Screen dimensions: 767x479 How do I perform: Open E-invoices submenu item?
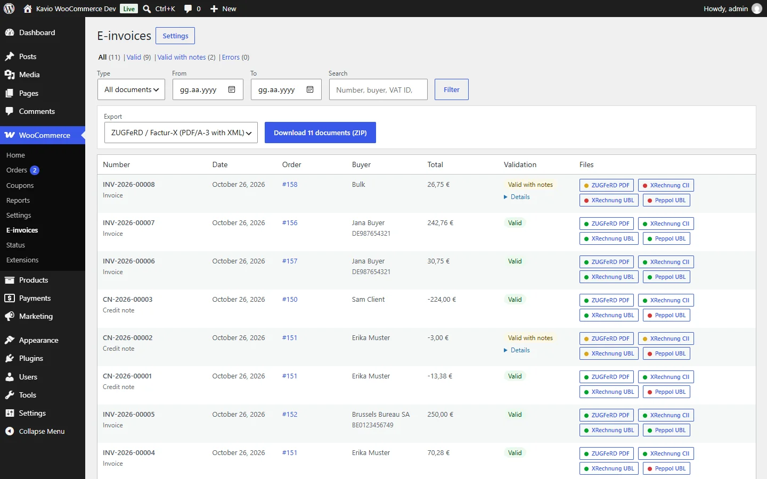pyautogui.click(x=22, y=230)
